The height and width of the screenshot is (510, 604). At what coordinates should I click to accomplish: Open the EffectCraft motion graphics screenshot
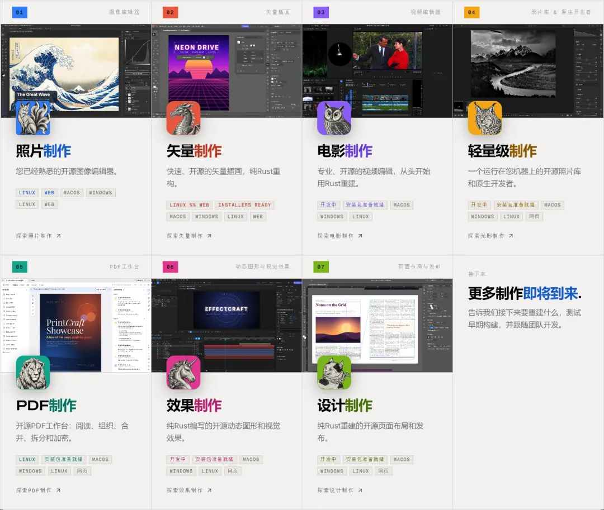tap(226, 326)
